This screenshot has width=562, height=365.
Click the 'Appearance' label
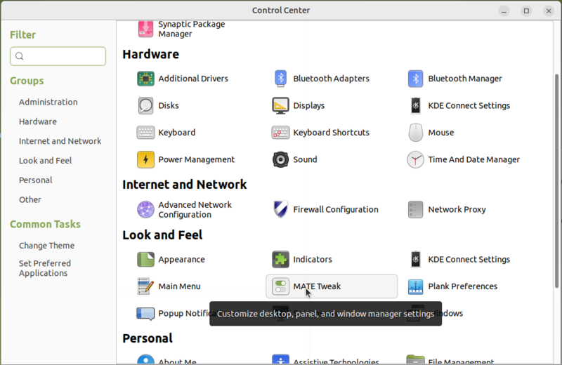[x=181, y=259]
